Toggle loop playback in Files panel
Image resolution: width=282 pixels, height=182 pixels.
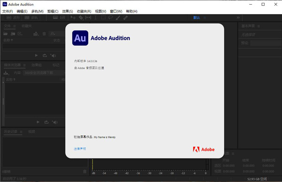click(x=45, y=55)
